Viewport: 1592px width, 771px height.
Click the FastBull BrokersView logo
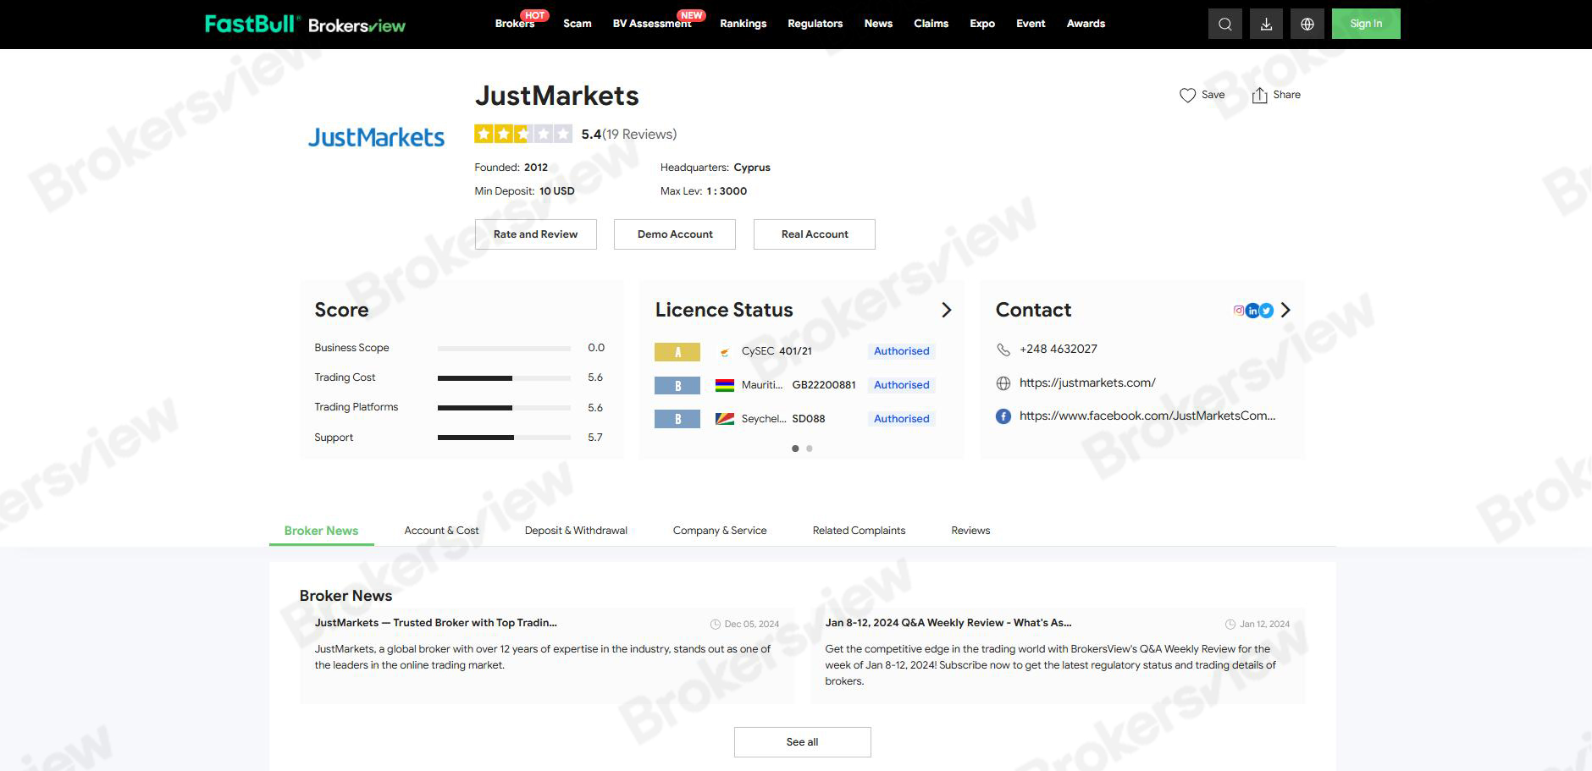pos(305,24)
